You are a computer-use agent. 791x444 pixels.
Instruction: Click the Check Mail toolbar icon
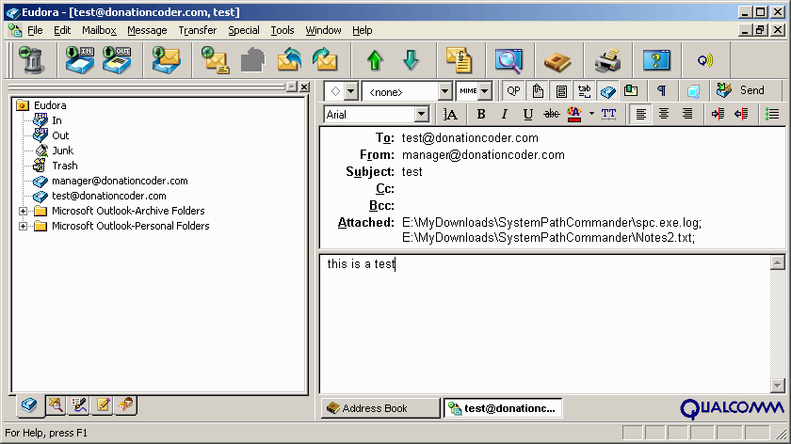point(167,60)
